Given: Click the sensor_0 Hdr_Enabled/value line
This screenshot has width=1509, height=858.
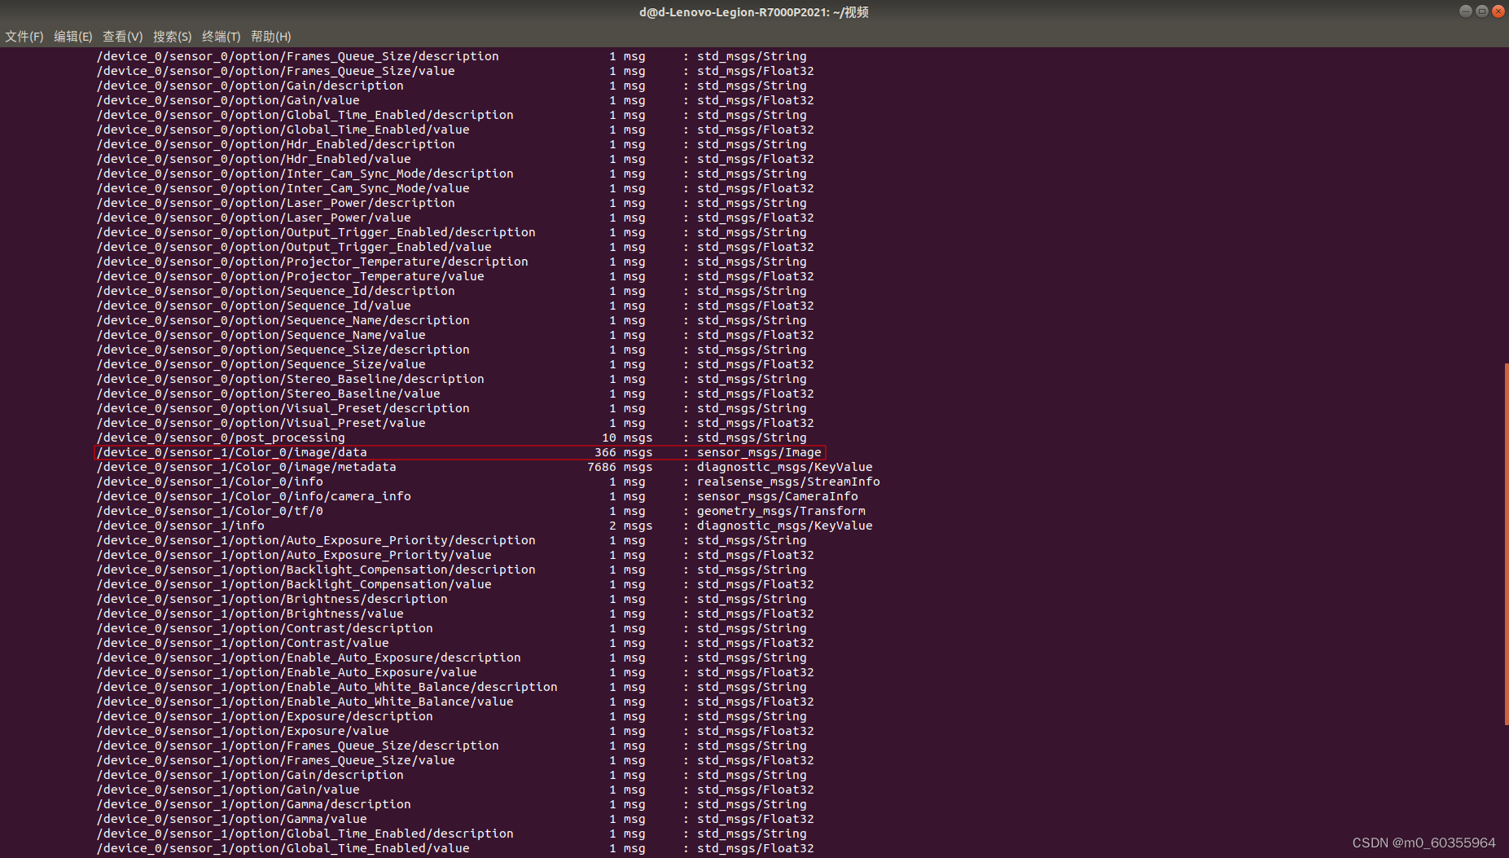Looking at the screenshot, I should [x=455, y=159].
